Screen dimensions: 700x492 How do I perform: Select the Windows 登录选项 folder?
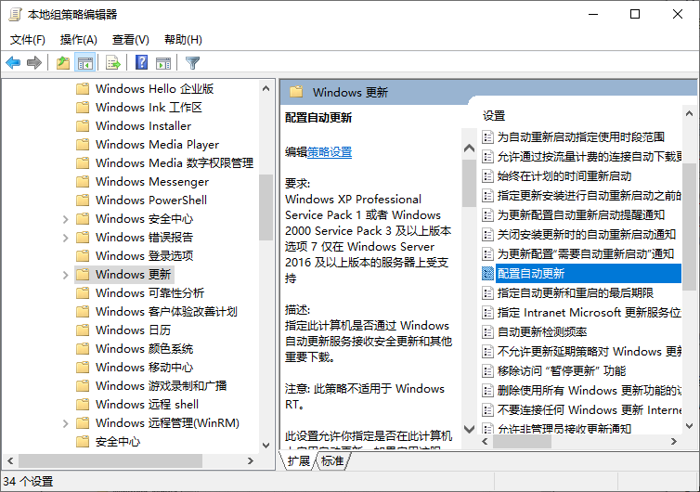[144, 256]
